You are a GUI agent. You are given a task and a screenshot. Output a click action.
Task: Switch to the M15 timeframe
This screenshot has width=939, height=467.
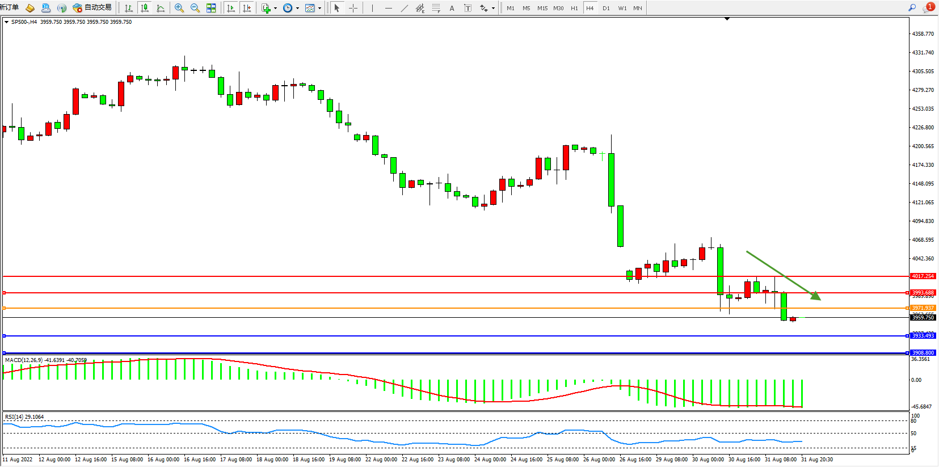click(x=542, y=8)
